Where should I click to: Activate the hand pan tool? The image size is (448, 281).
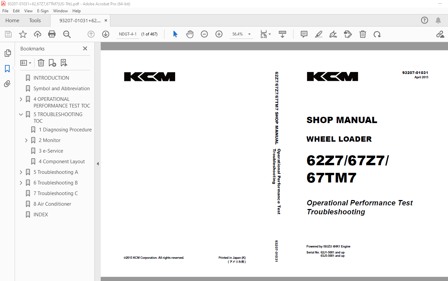(x=190, y=34)
